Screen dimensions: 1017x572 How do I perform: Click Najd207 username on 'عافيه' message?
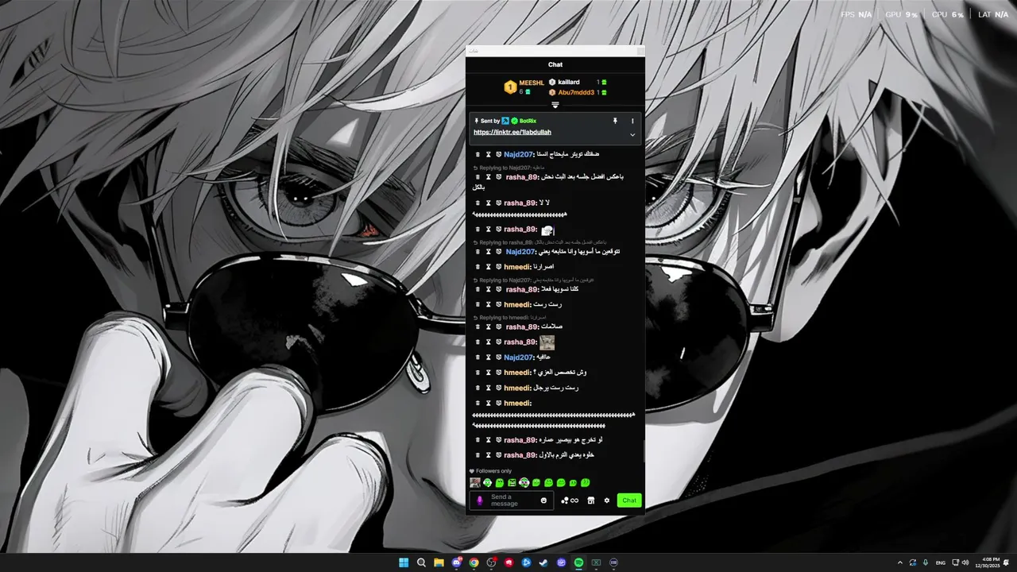click(519, 357)
